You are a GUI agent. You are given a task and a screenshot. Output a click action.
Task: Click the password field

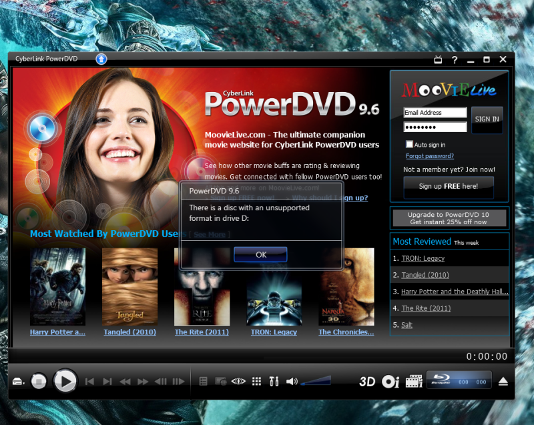[x=435, y=127]
